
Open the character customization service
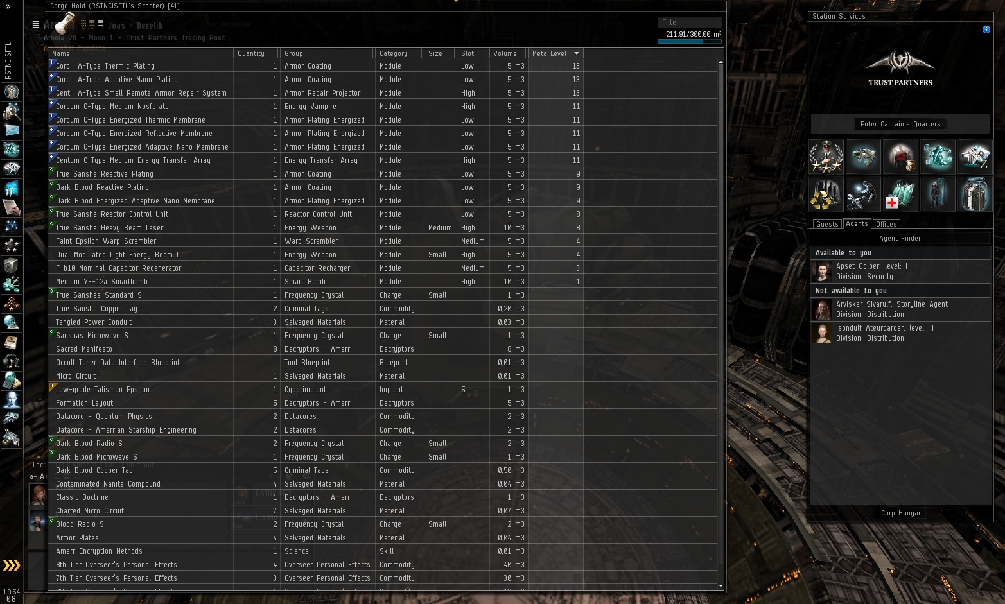(938, 194)
